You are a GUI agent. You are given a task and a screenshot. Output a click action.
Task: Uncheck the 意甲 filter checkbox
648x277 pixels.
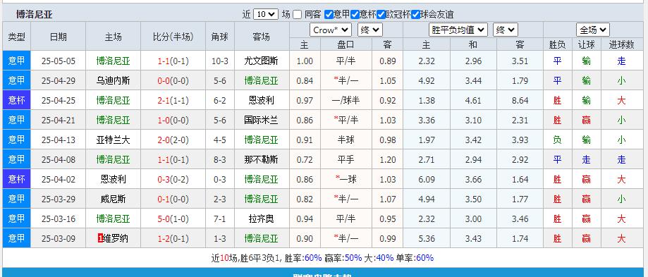click(x=329, y=14)
